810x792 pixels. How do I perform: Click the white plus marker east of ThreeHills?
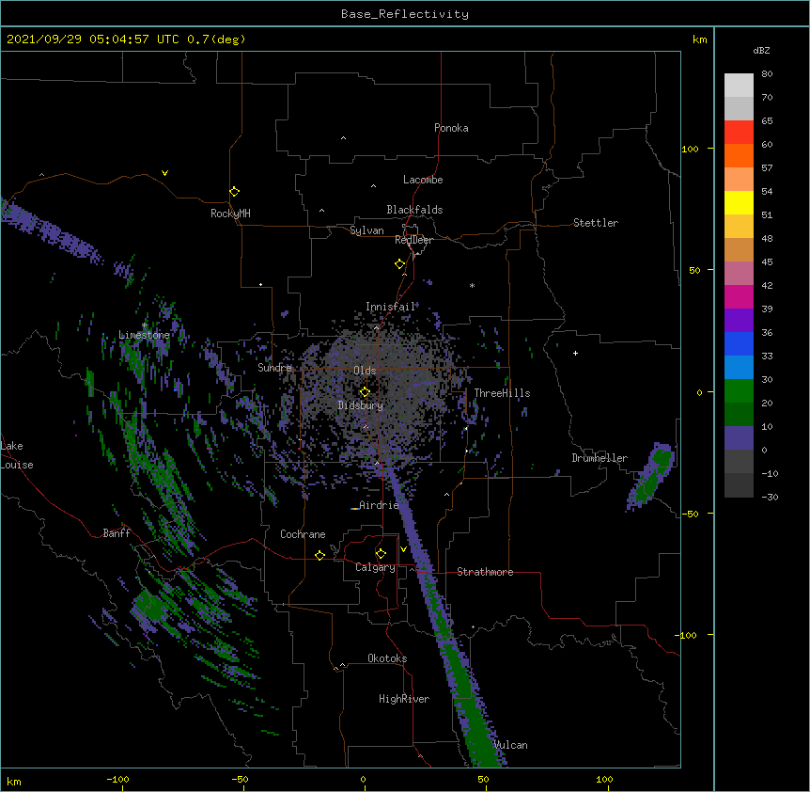tap(575, 353)
